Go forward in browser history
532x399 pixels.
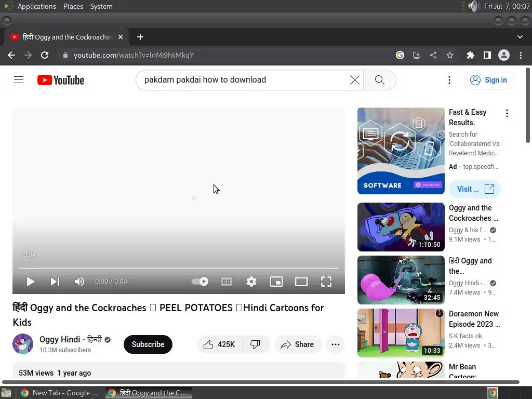pos(28,55)
